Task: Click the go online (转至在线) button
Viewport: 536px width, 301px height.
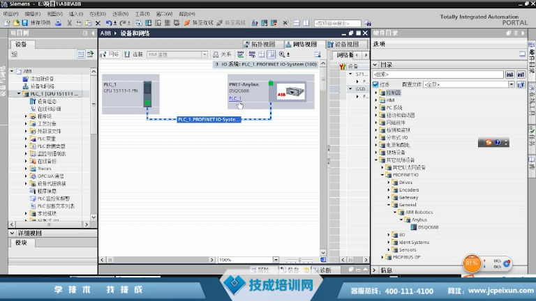Action: click(x=198, y=23)
